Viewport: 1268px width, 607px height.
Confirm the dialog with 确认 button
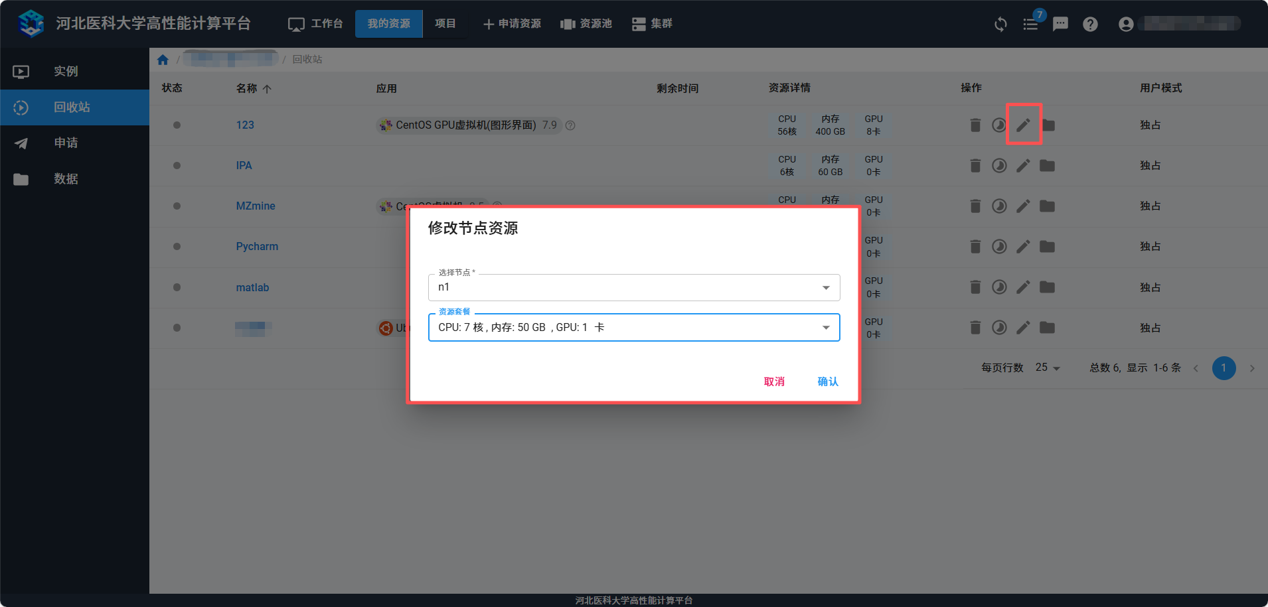(x=827, y=381)
